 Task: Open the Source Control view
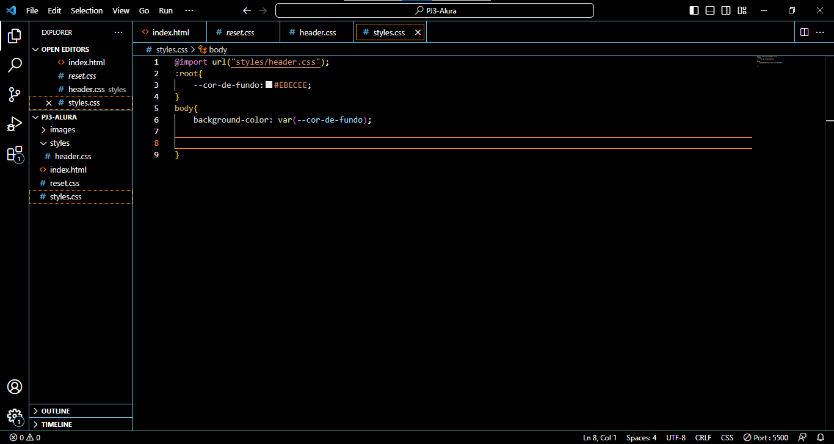(x=15, y=95)
